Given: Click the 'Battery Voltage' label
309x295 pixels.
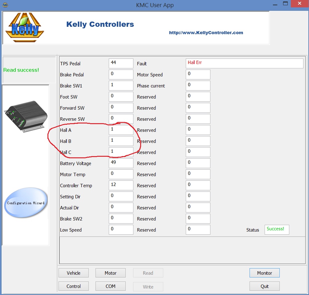Looking at the screenshot, I should [75, 164].
